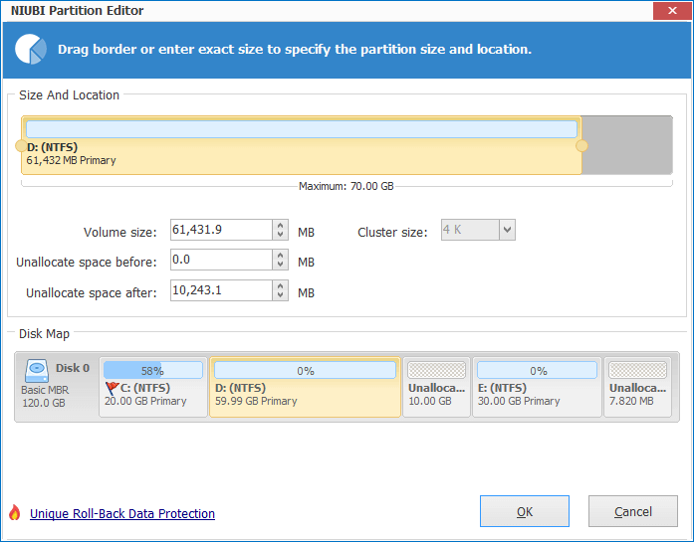Click the Unallocate space before field
Screen dimensions: 694x542
coord(221,260)
